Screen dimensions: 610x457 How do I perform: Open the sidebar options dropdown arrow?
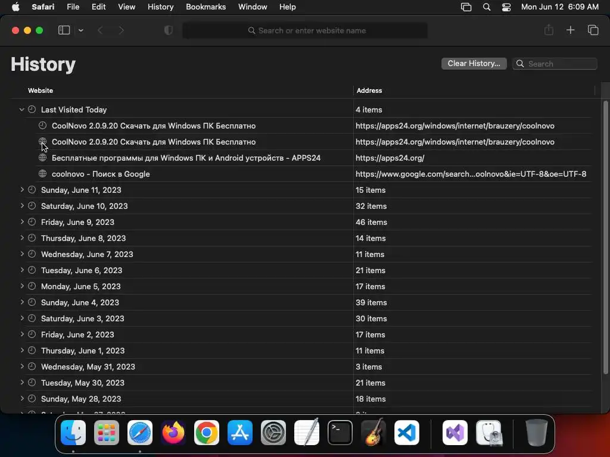click(80, 30)
